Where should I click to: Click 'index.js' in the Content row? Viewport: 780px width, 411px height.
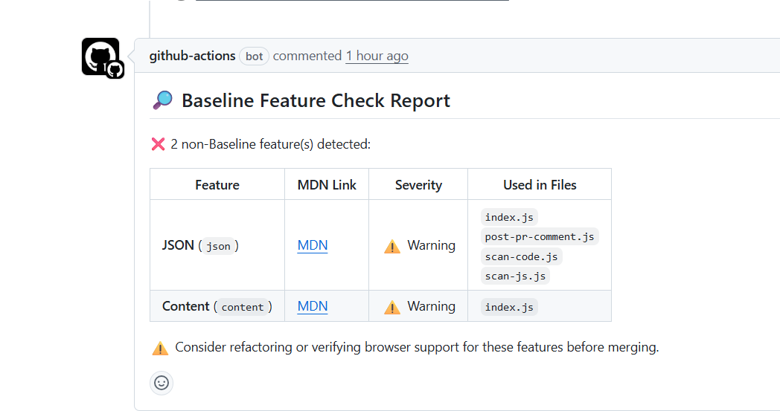[x=509, y=307]
